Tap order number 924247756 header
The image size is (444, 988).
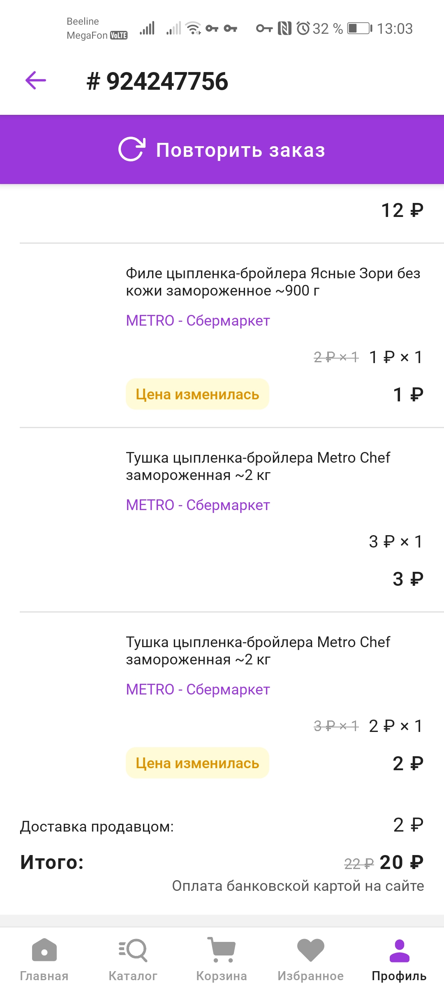coord(157,81)
